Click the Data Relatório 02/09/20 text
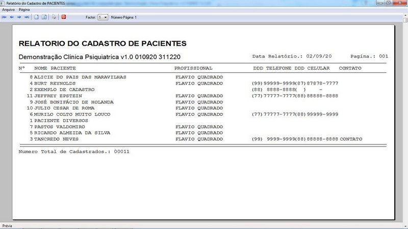408x229 pixels. tap(292, 56)
